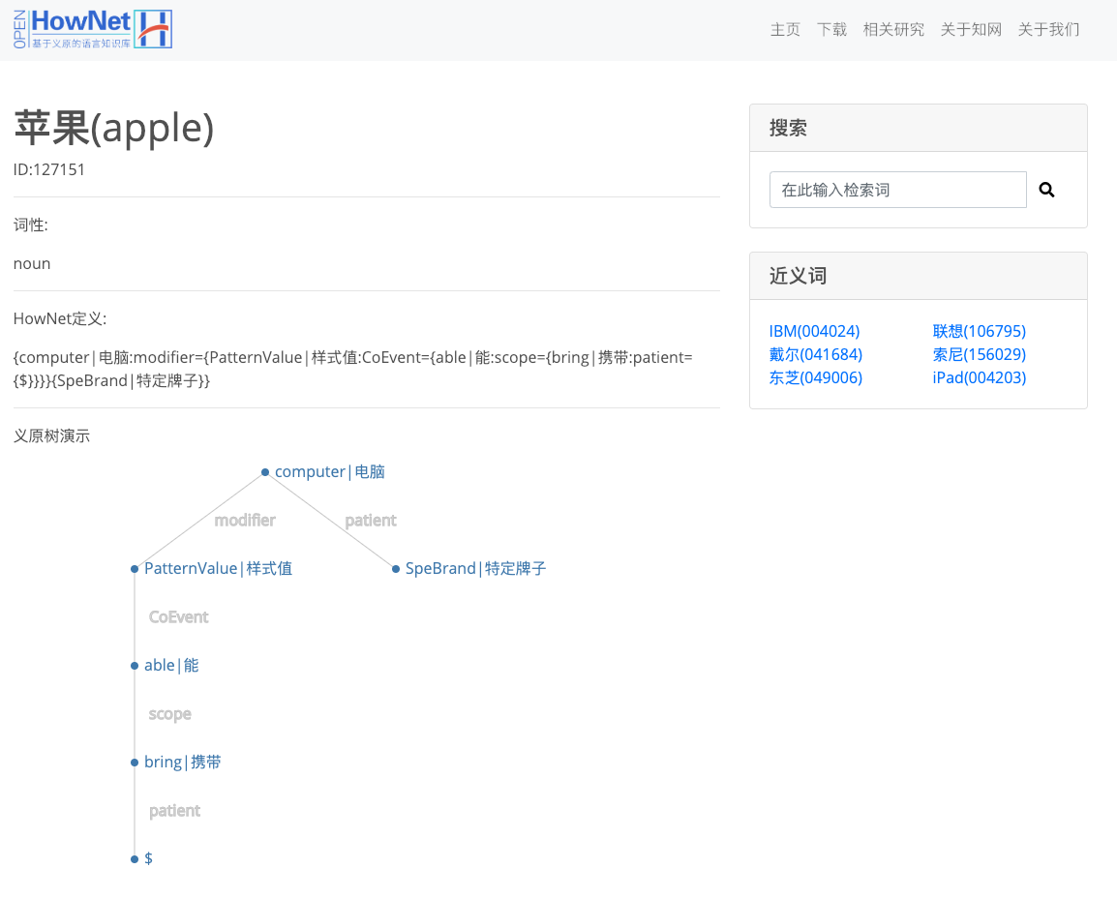Open synonym iPad(004203)
The height and width of the screenshot is (899, 1117).
pos(979,377)
